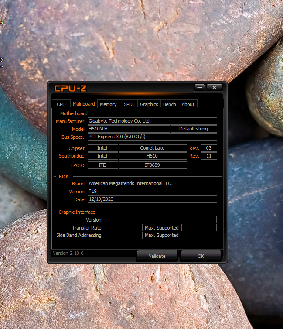Select the PCI-Express 3.0 bus specs field
This screenshot has width=283, height=329.
click(x=152, y=137)
